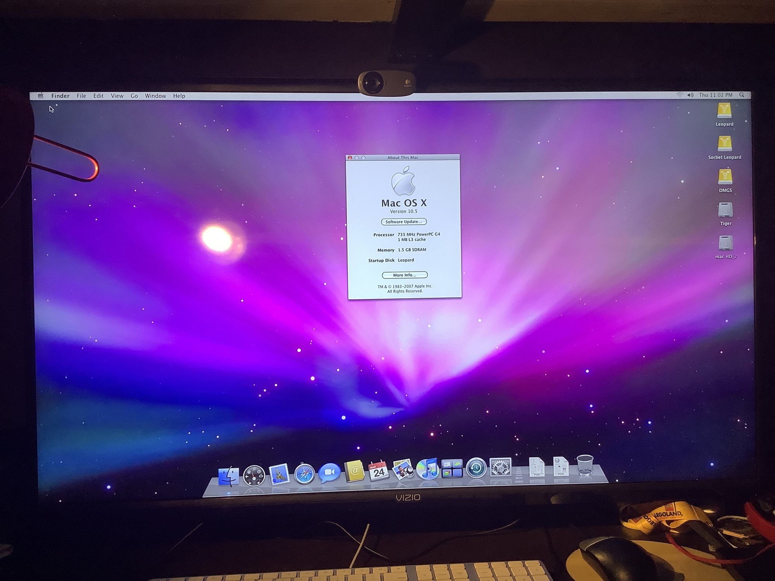This screenshot has height=581, width=775.
Task: Open the Edit menu
Action: tap(98, 96)
